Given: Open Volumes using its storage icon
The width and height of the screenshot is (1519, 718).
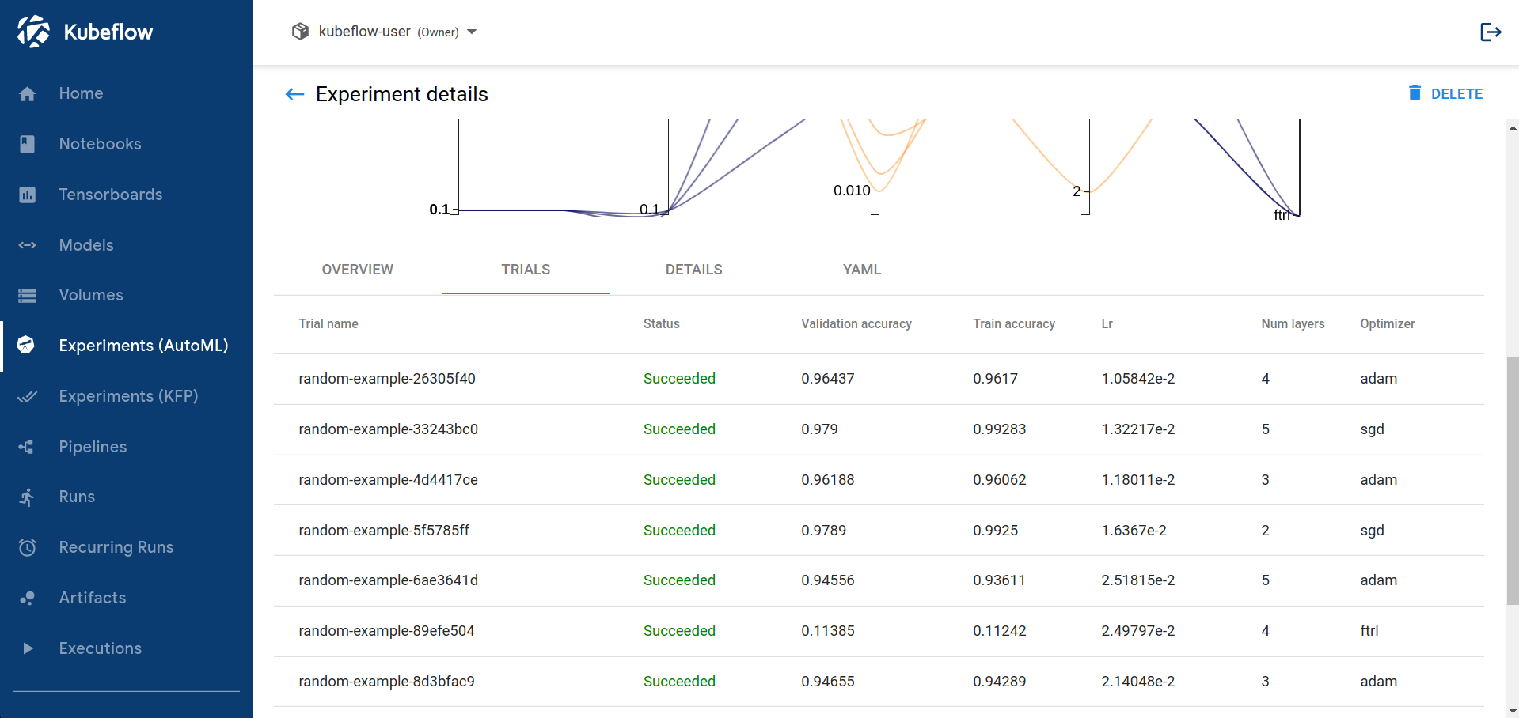Looking at the screenshot, I should click(x=28, y=296).
